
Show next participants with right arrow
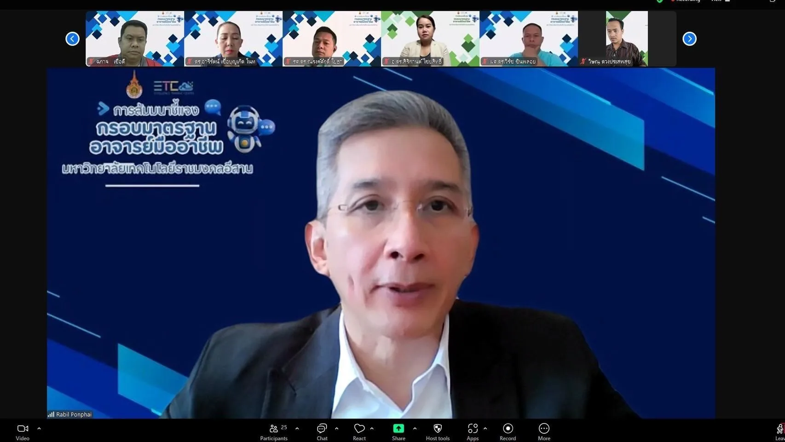click(689, 39)
